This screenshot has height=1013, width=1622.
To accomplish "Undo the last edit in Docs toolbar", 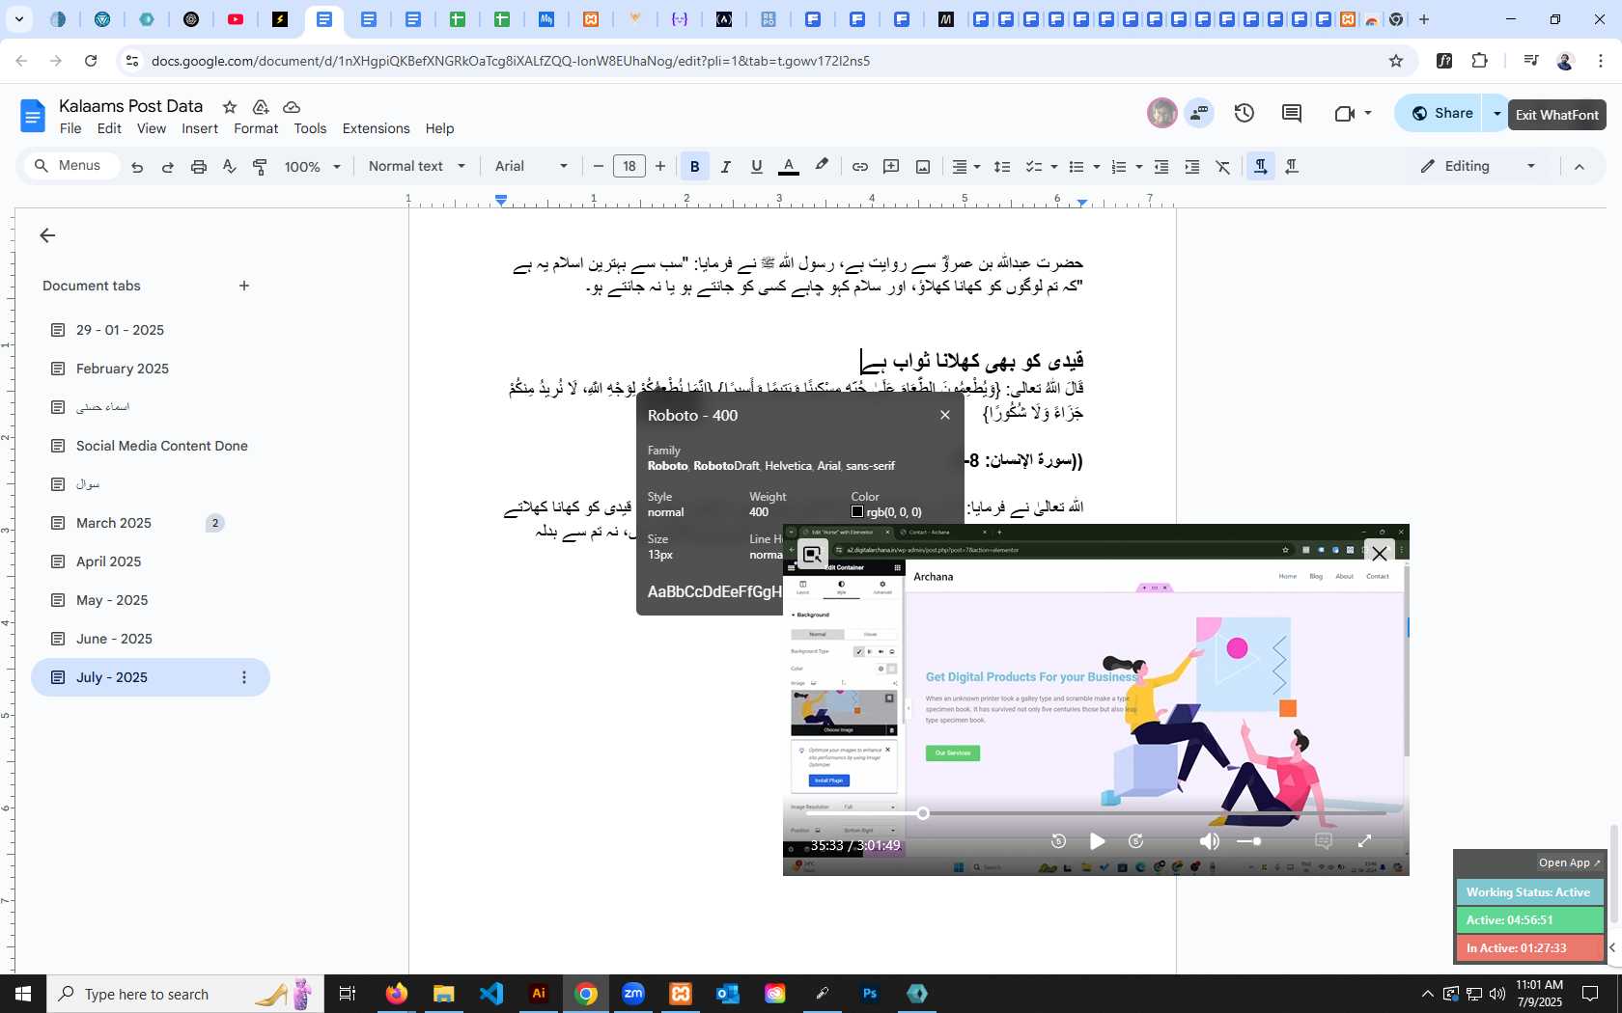I will 137,167.
